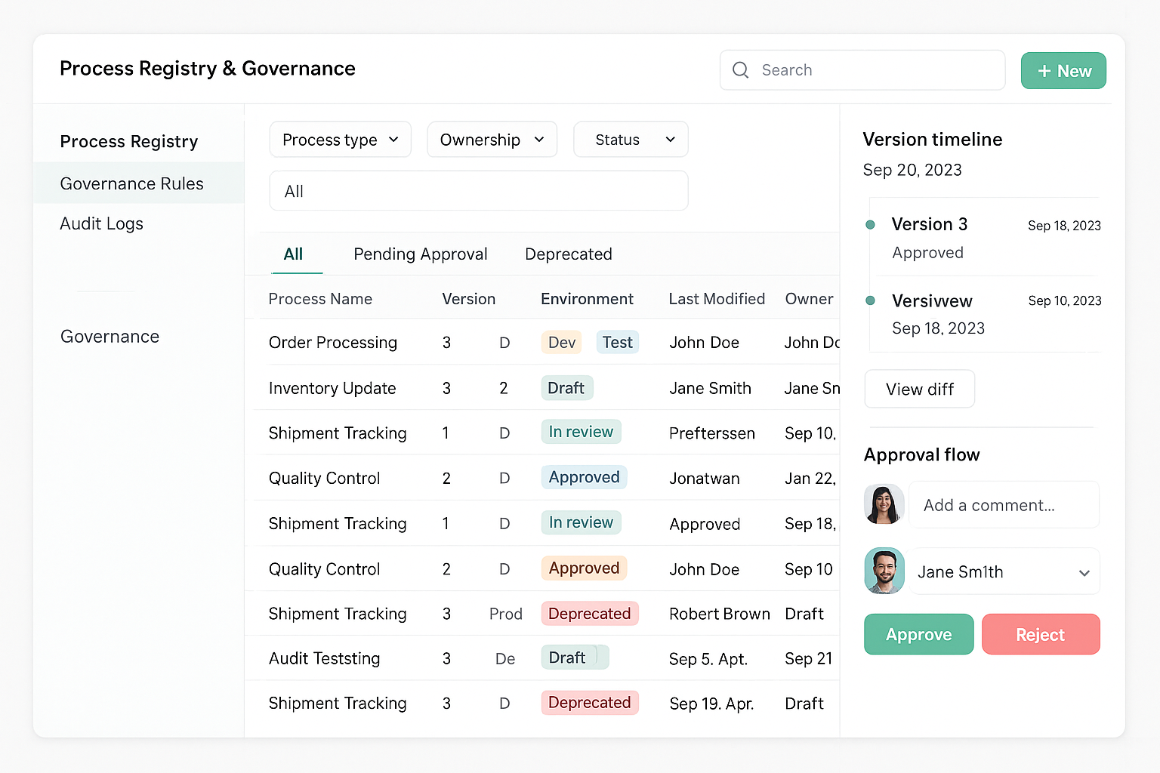The image size is (1160, 773).
Task: Click the search magnifier icon
Action: pyautogui.click(x=741, y=70)
